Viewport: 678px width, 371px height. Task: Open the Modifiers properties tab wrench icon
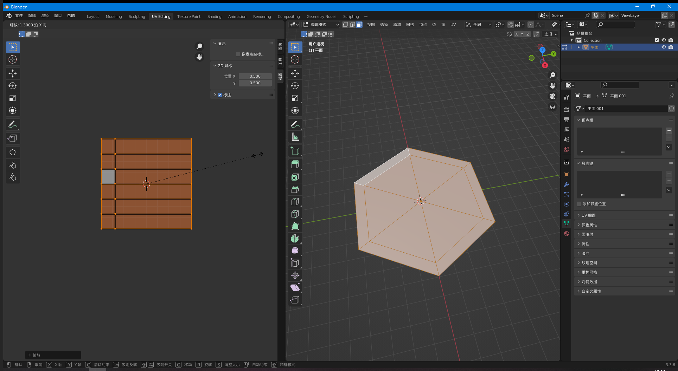(567, 184)
